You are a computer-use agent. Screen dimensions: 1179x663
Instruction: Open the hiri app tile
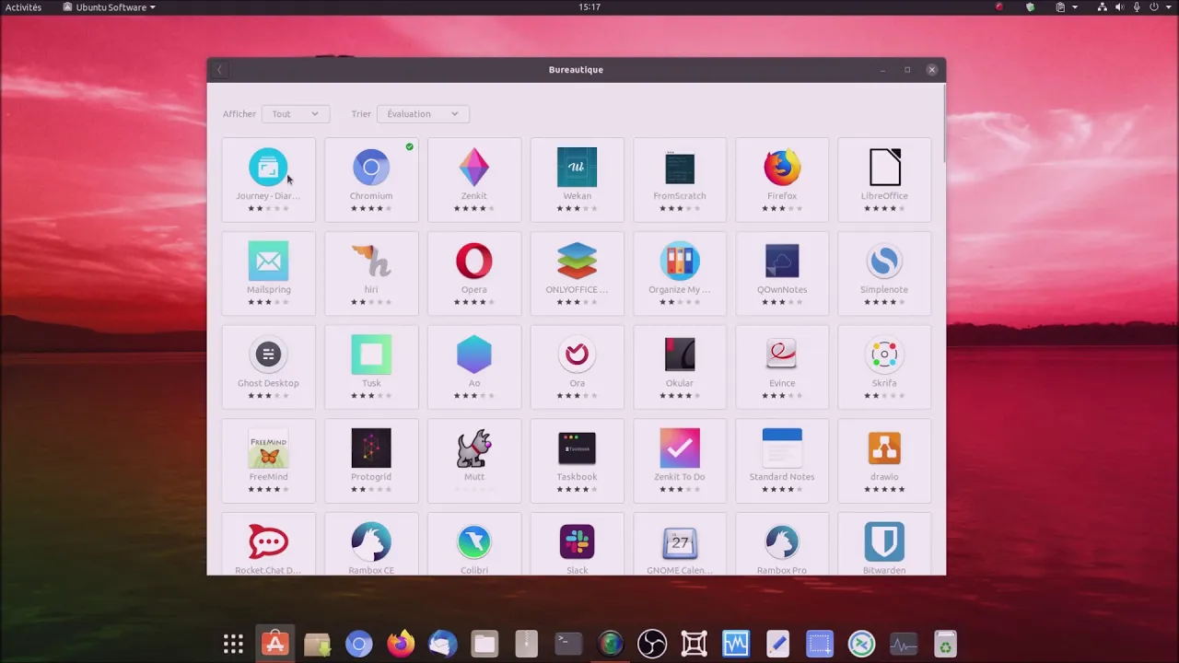pos(371,273)
